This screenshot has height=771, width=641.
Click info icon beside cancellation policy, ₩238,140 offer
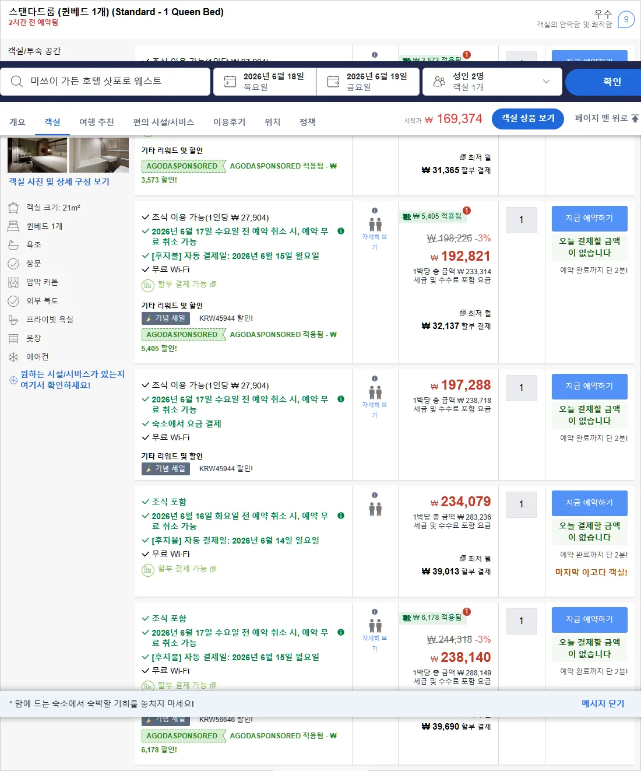[x=341, y=632]
